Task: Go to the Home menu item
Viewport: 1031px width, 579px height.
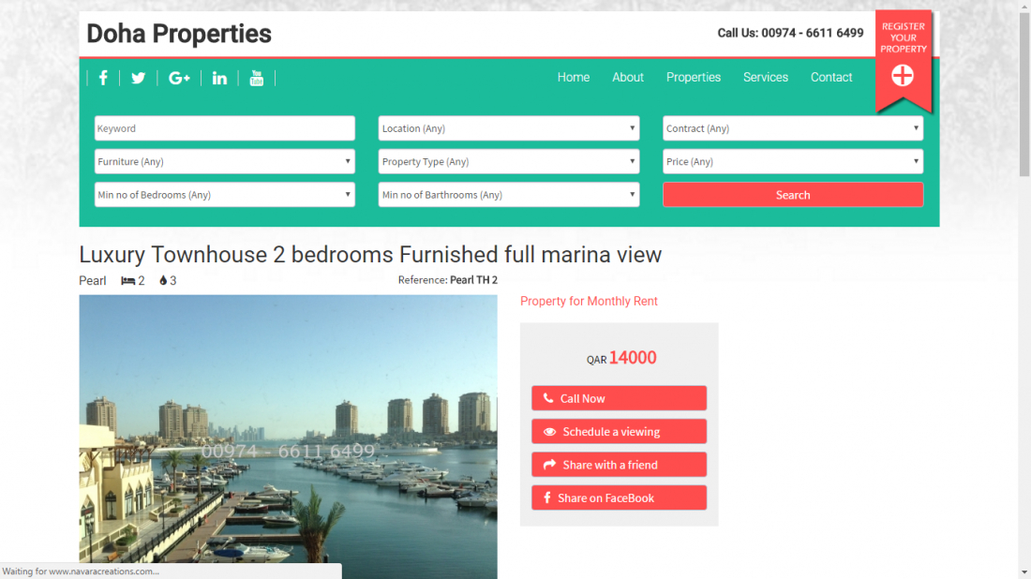Action: (x=574, y=78)
